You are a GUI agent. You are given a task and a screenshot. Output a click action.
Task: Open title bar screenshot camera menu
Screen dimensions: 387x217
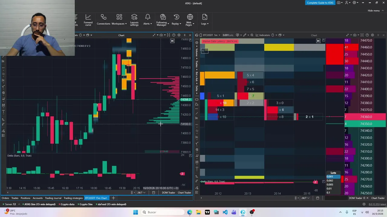pos(339,3)
